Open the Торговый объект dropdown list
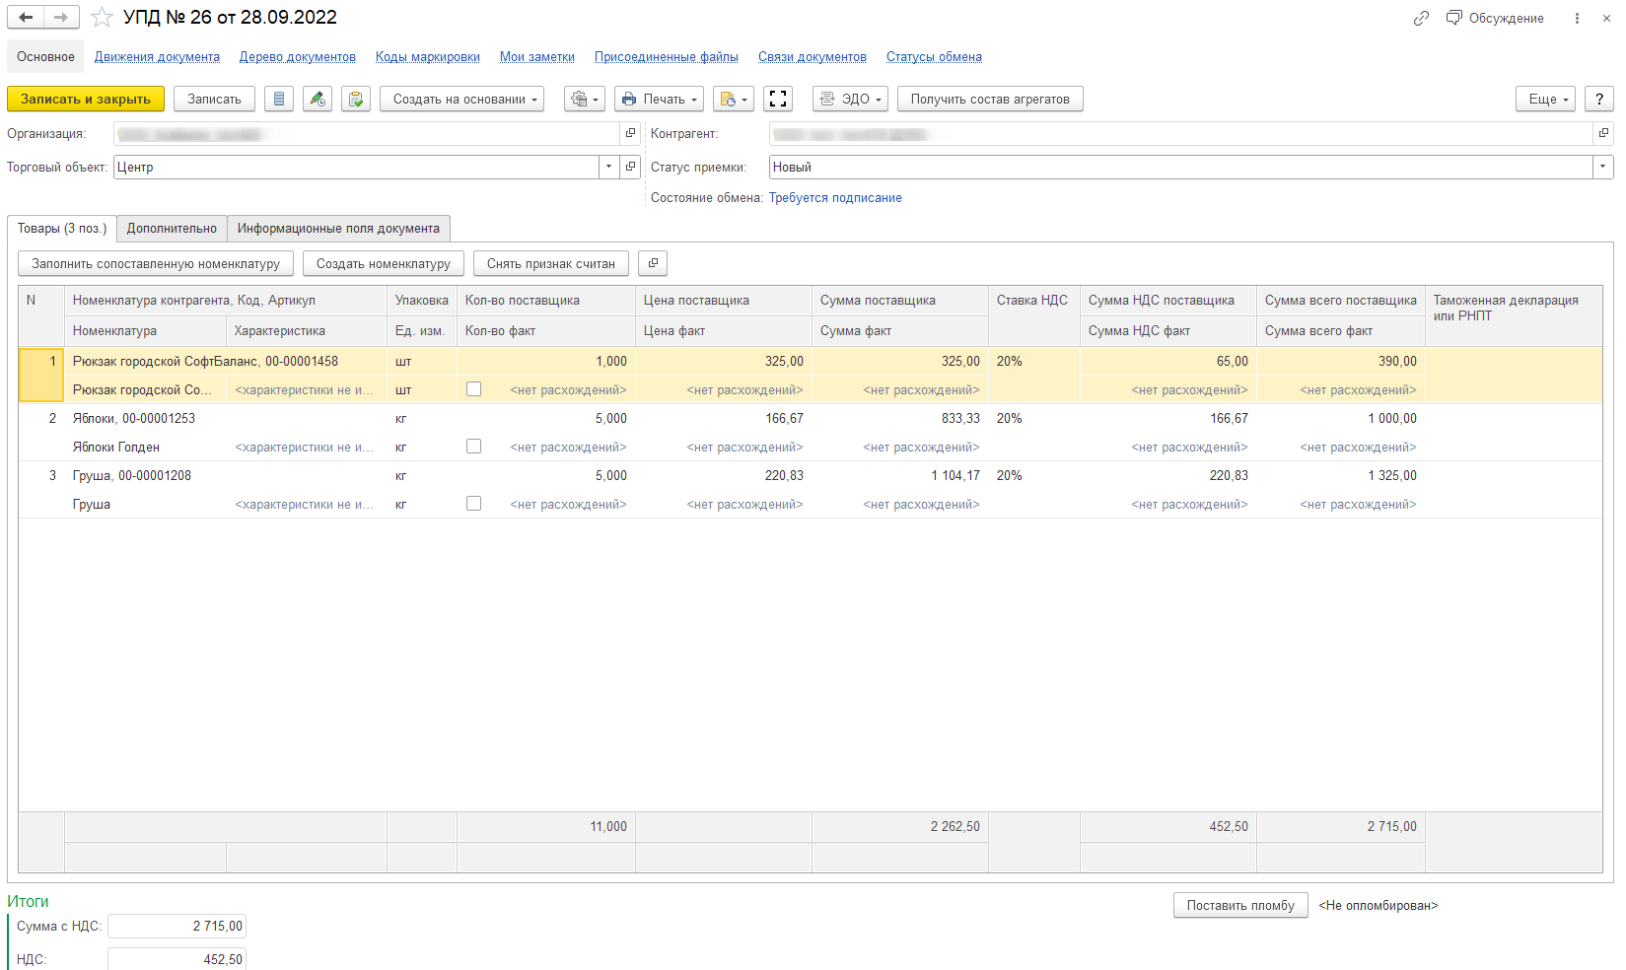This screenshot has height=970, width=1626. tap(608, 168)
